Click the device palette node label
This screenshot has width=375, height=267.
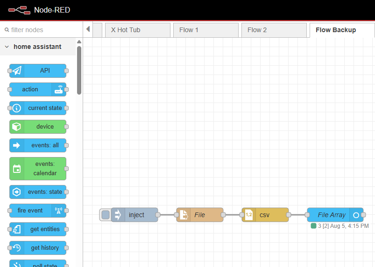45,127
